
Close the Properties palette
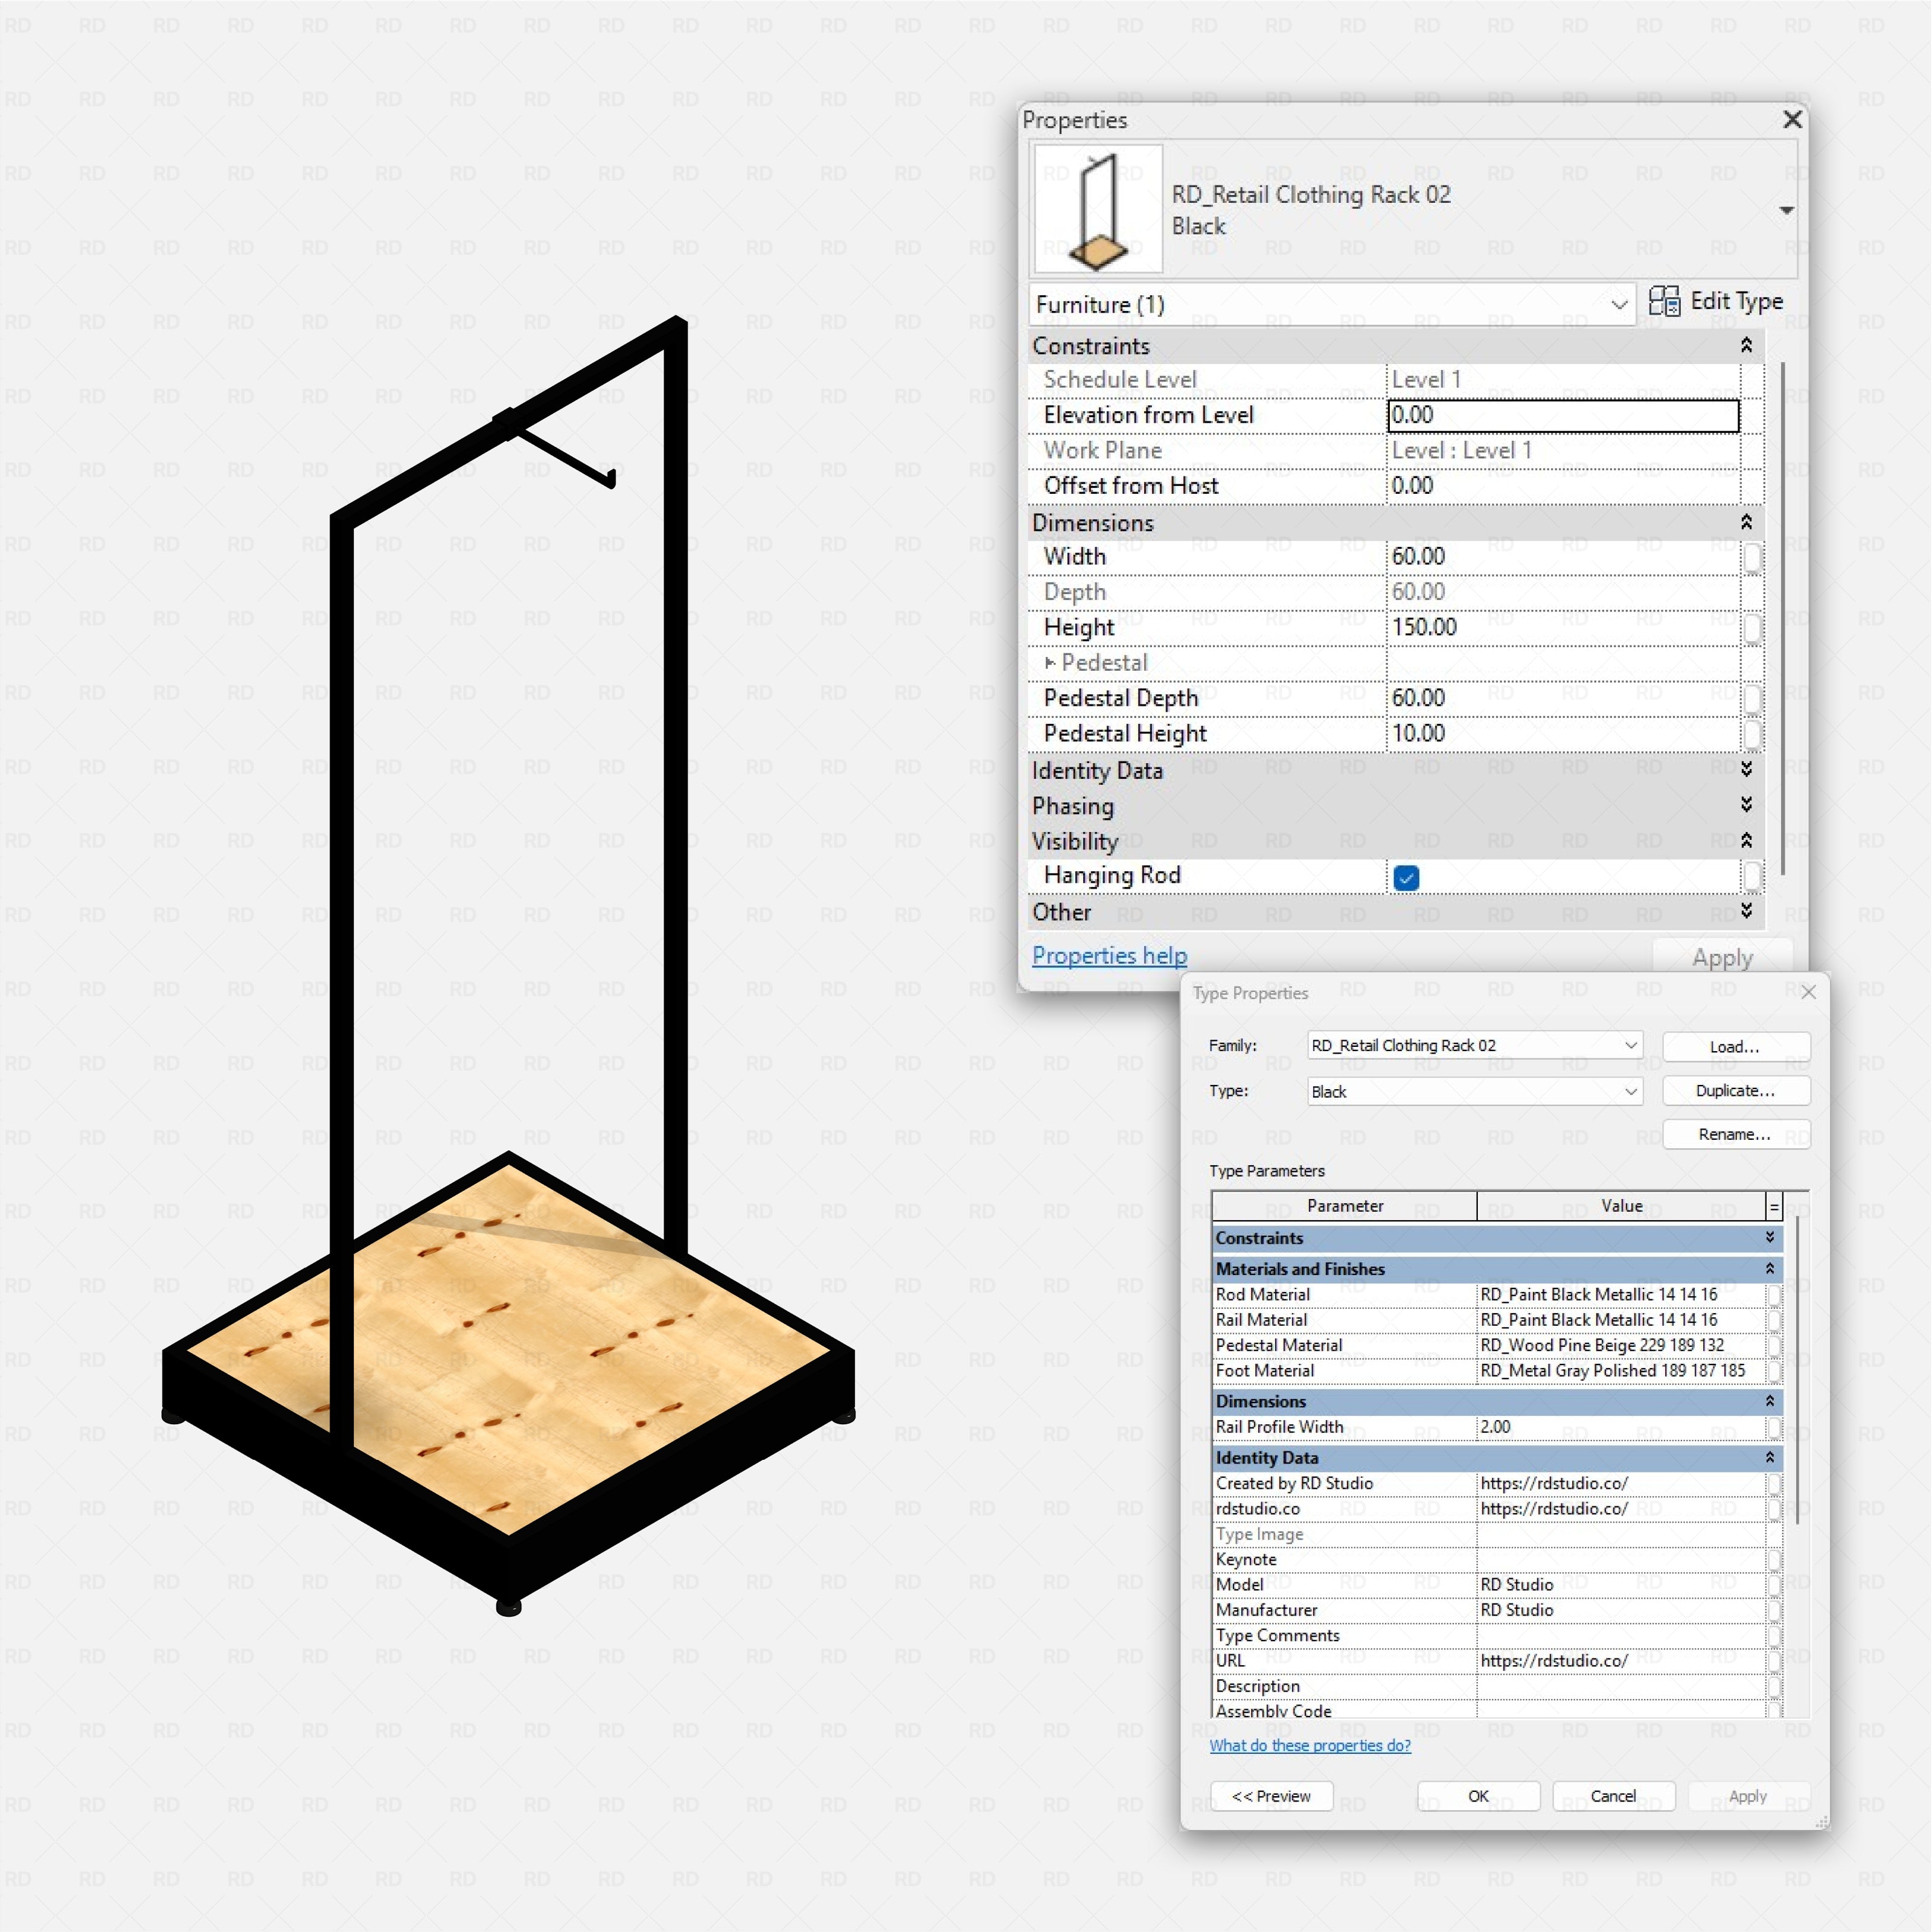point(1792,120)
